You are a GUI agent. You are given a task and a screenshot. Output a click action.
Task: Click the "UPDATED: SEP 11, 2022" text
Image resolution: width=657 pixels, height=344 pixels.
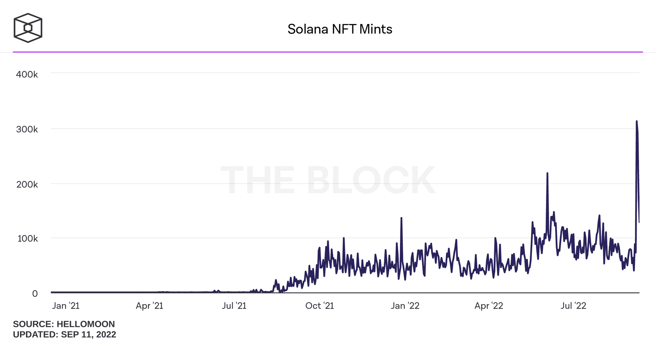pyautogui.click(x=64, y=334)
